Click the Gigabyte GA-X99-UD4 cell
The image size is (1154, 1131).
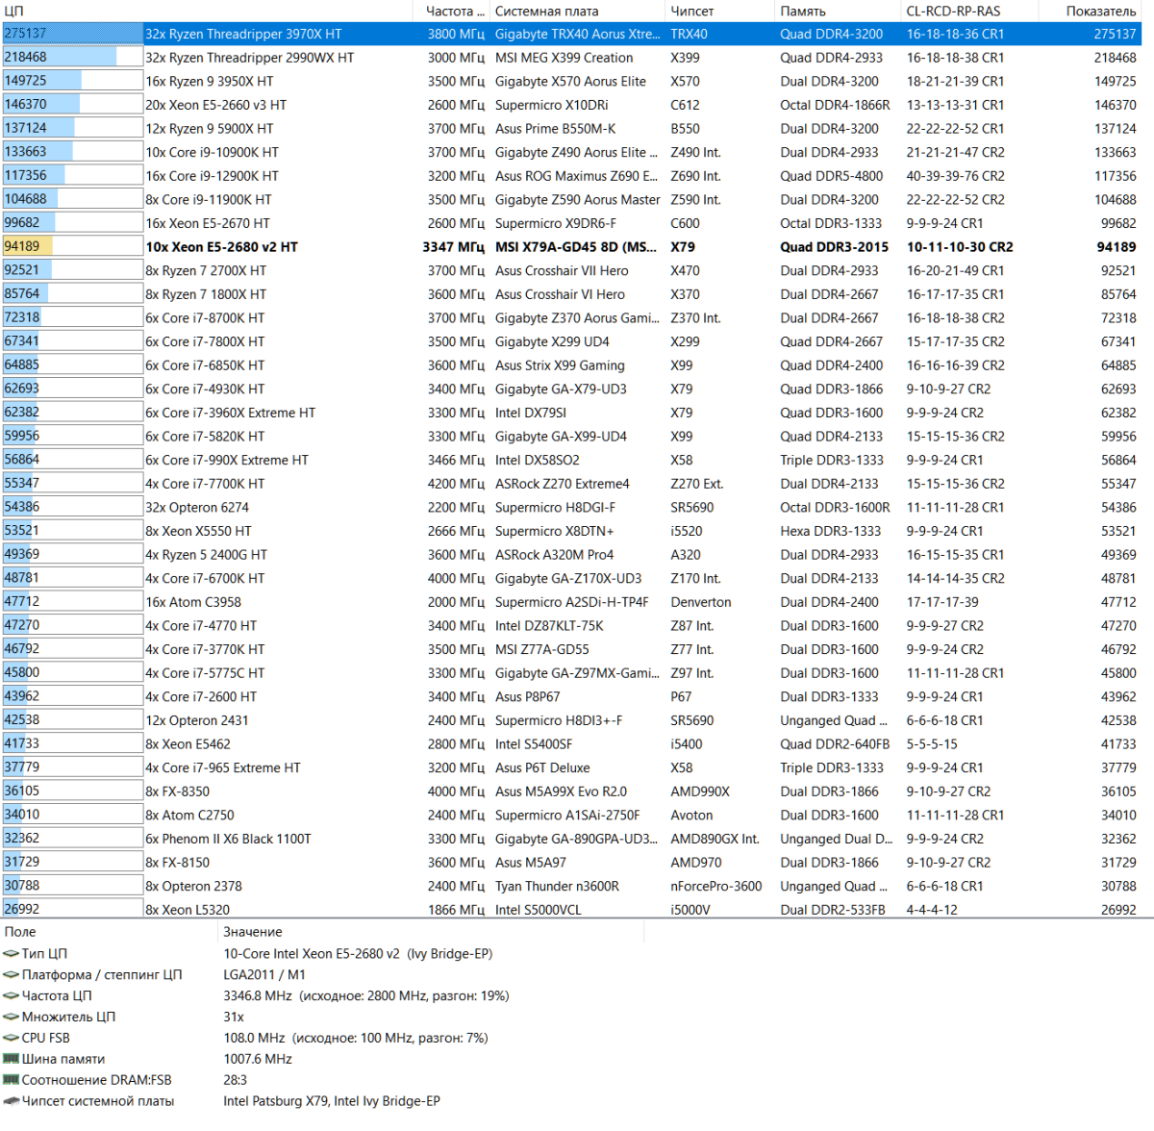coord(561,437)
